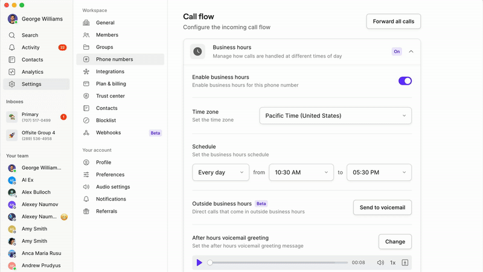Click the Search magnifier icon in sidebar
Viewport: 483px width, 272px height.
[11, 35]
